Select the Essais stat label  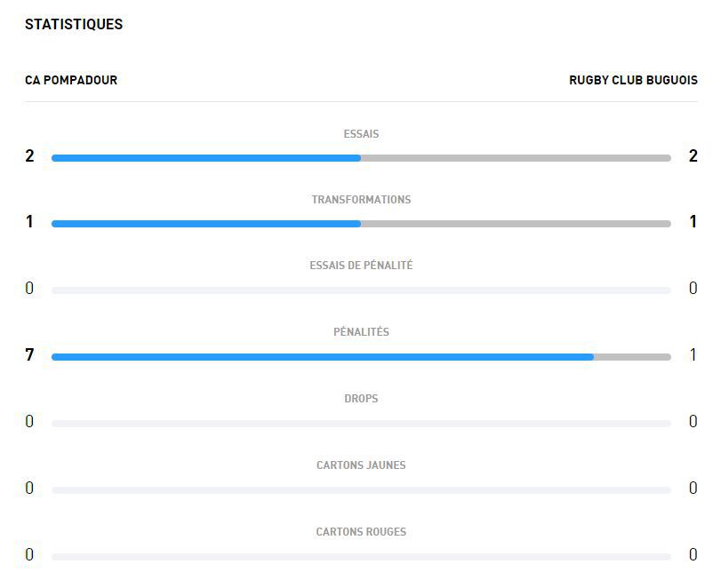coord(361,134)
